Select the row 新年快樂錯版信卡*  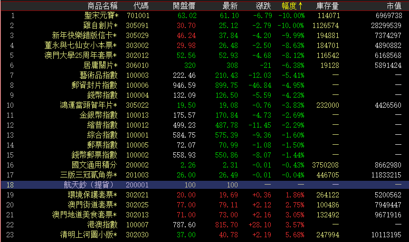[x=204, y=36]
